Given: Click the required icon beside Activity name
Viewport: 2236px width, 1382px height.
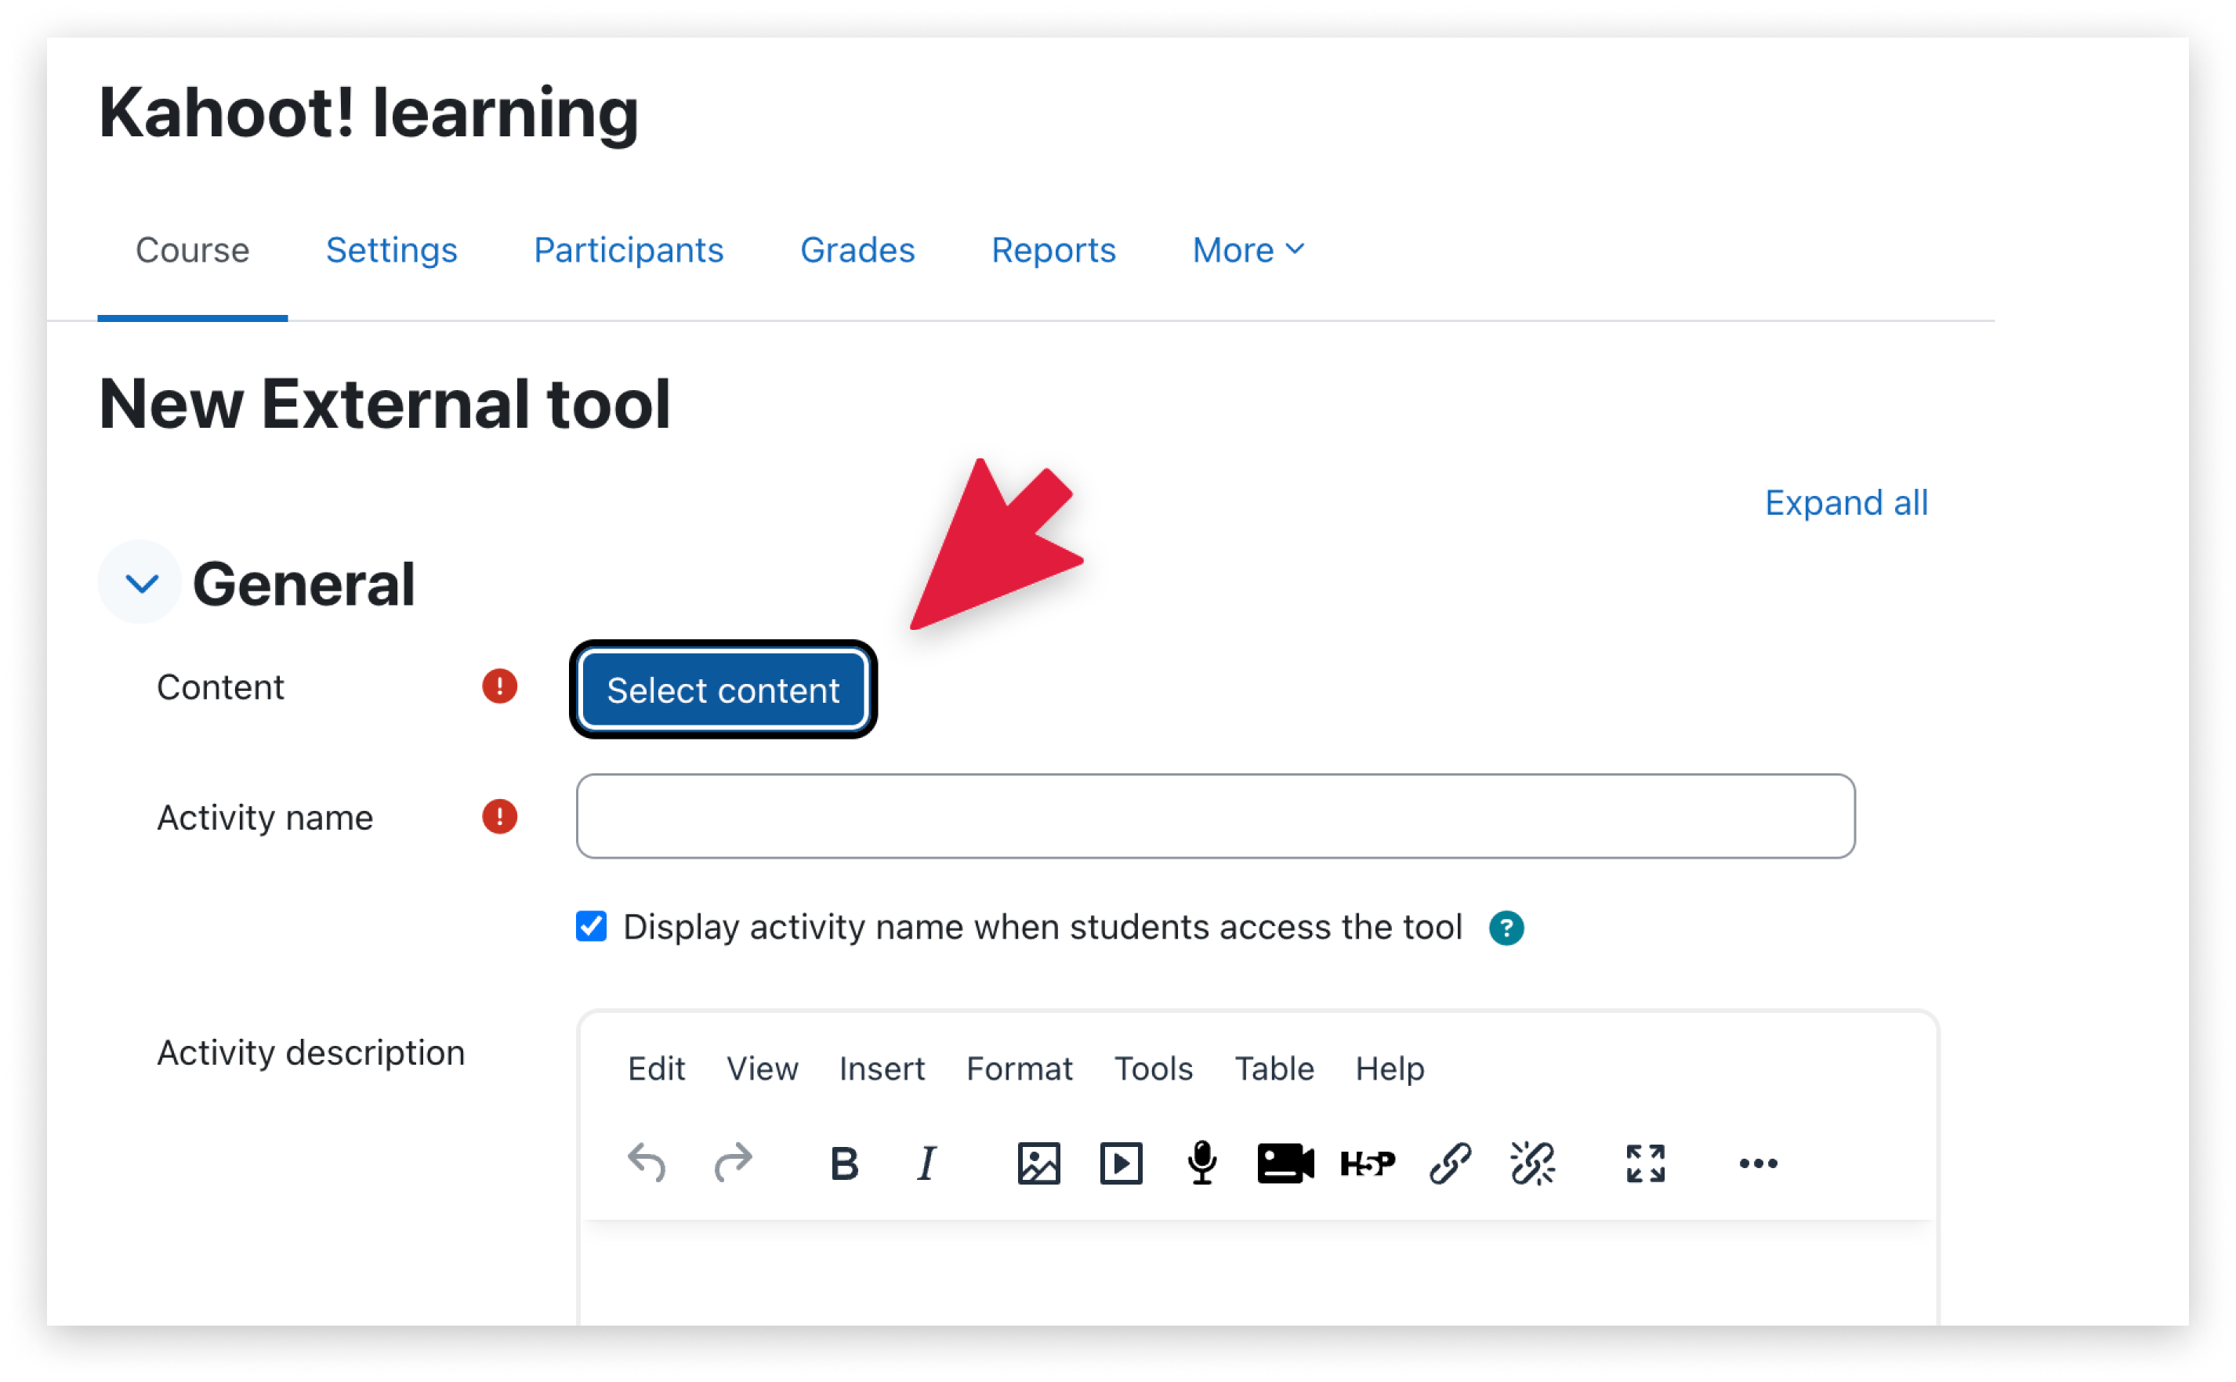Looking at the screenshot, I should pyautogui.click(x=499, y=816).
